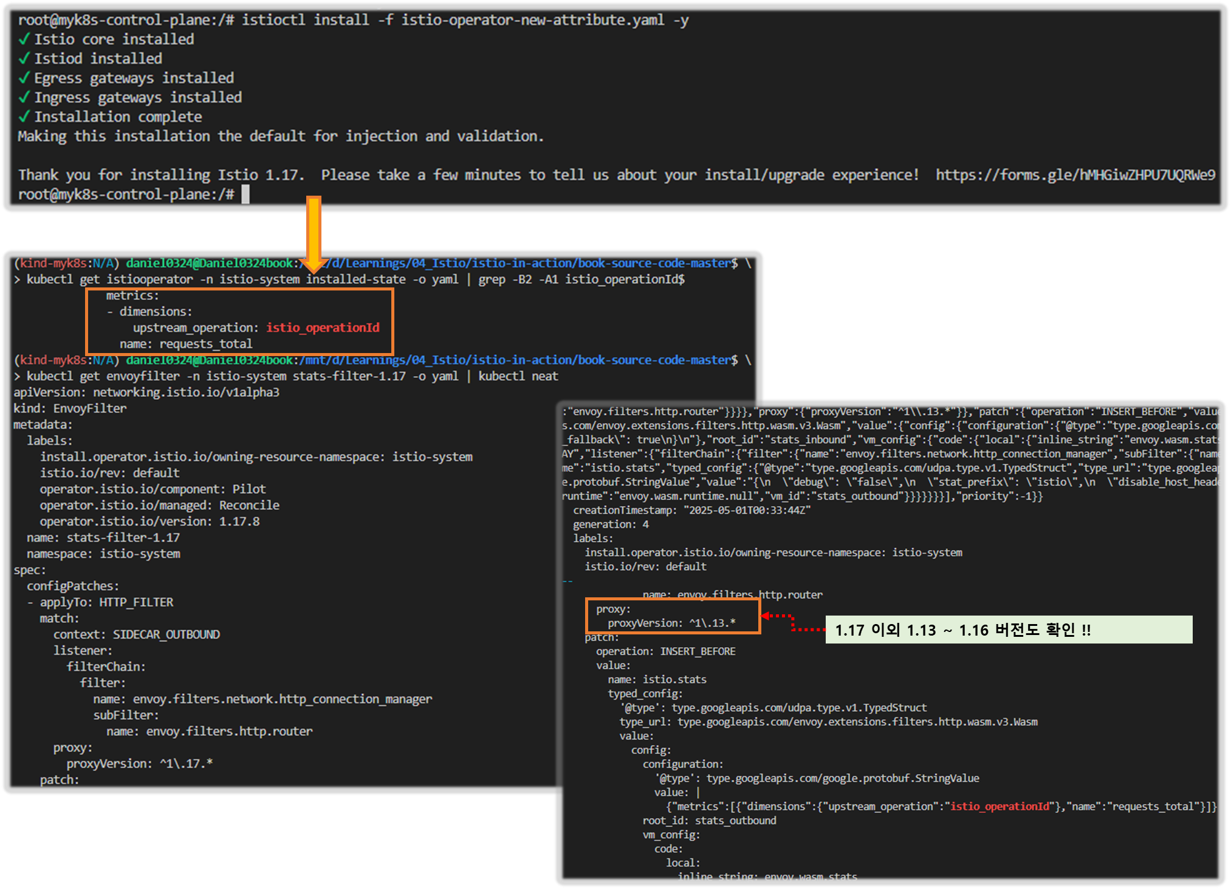This screenshot has height=889, width=1231.
Task: Click the istioctl install command text
Action: (x=465, y=20)
